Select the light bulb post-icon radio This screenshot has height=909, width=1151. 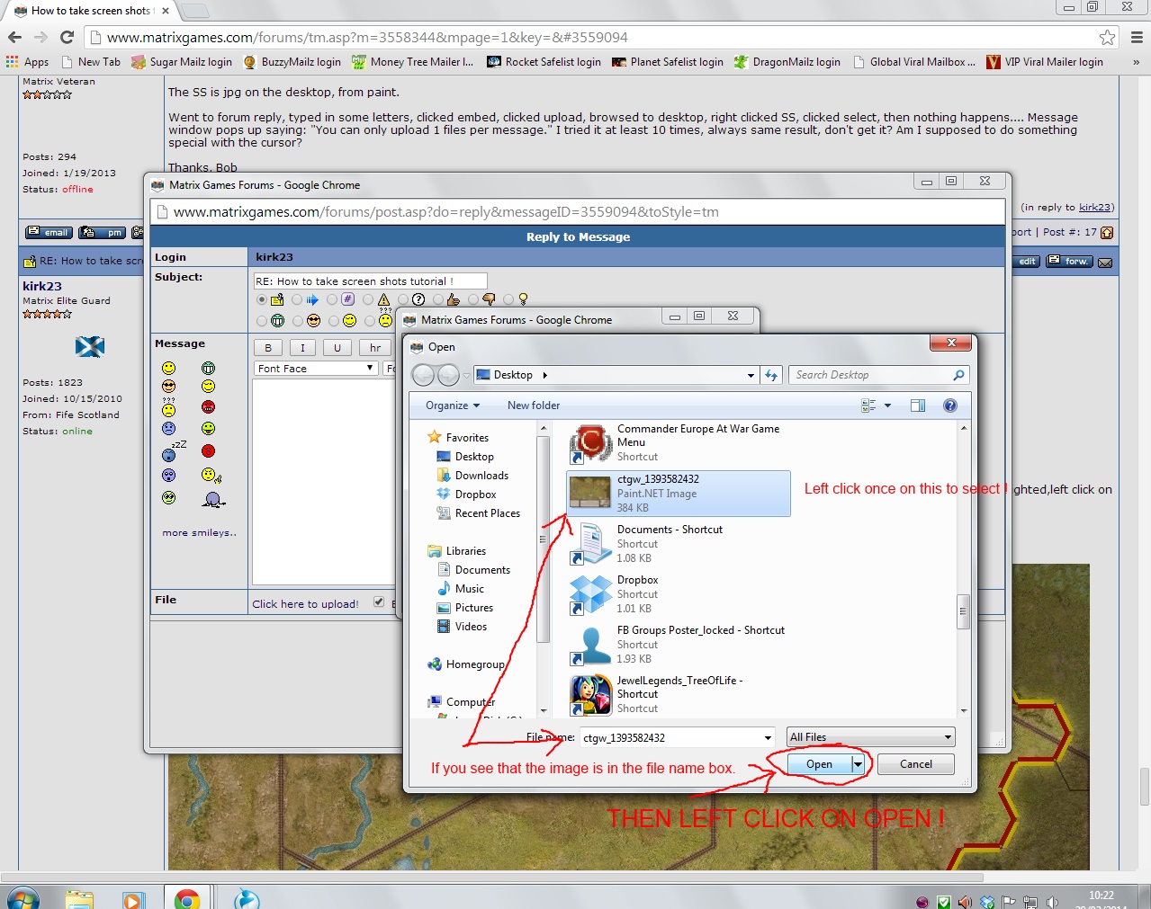508,299
